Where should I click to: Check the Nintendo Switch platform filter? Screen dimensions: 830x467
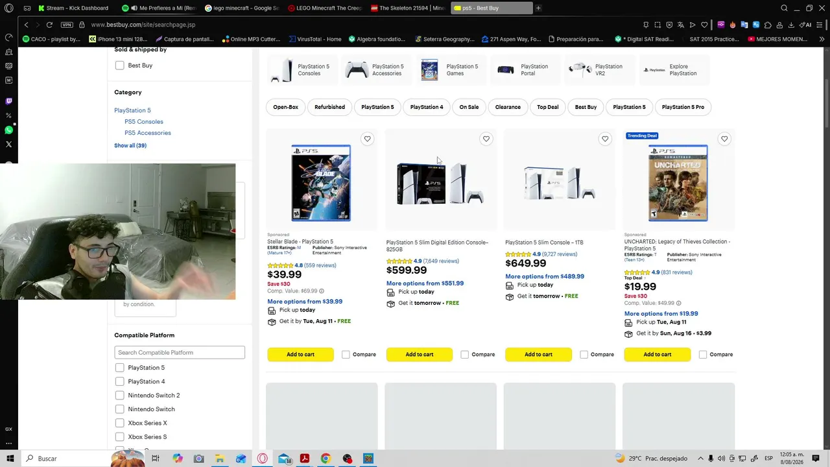tap(119, 409)
